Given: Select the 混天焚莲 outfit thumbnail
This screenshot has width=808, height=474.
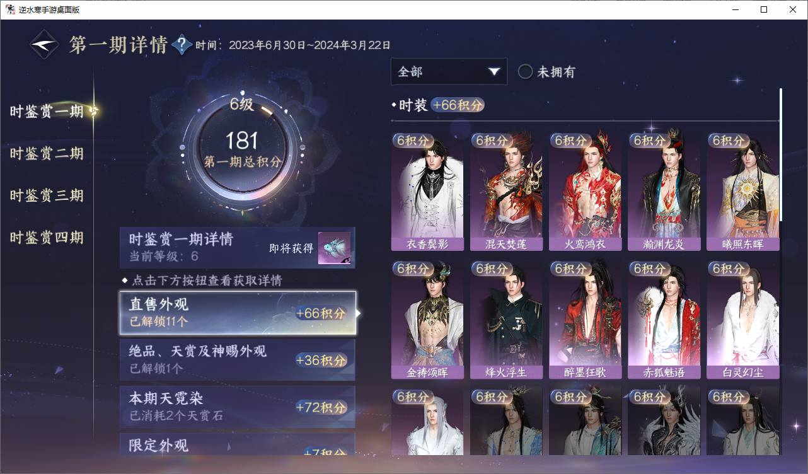Looking at the screenshot, I should pos(506,192).
